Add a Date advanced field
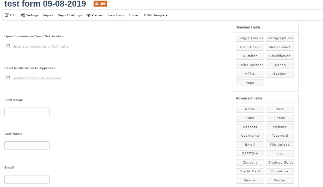The image size is (323, 187). [280, 109]
